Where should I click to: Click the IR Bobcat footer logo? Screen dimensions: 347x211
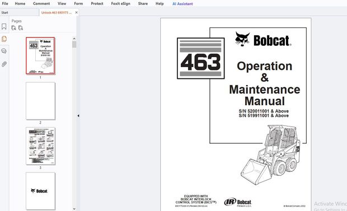238,202
